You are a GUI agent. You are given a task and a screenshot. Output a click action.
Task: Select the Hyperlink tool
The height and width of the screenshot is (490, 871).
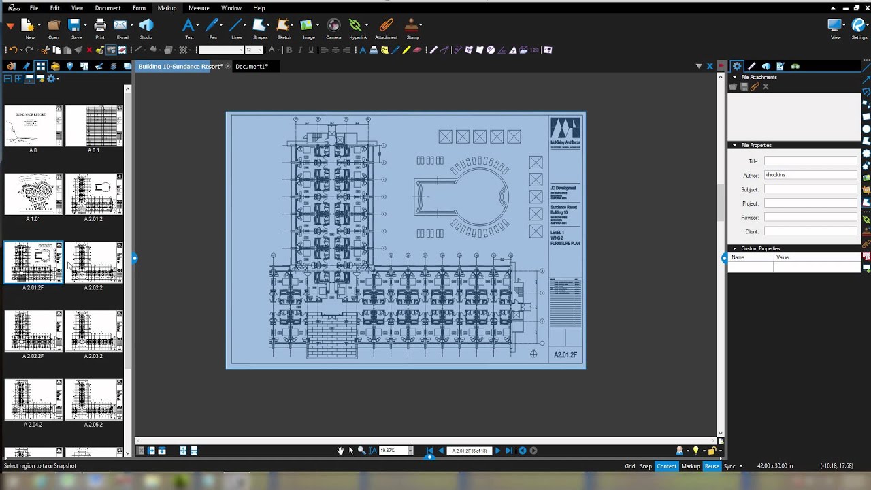[x=356, y=26]
